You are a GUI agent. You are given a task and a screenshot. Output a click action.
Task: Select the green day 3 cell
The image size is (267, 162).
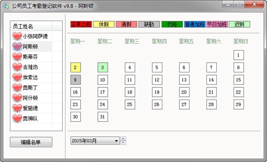coord(103,67)
